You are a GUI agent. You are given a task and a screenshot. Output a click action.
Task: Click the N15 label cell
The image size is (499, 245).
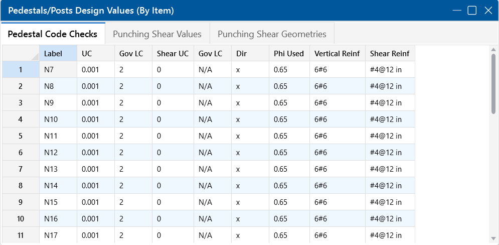[58, 202]
